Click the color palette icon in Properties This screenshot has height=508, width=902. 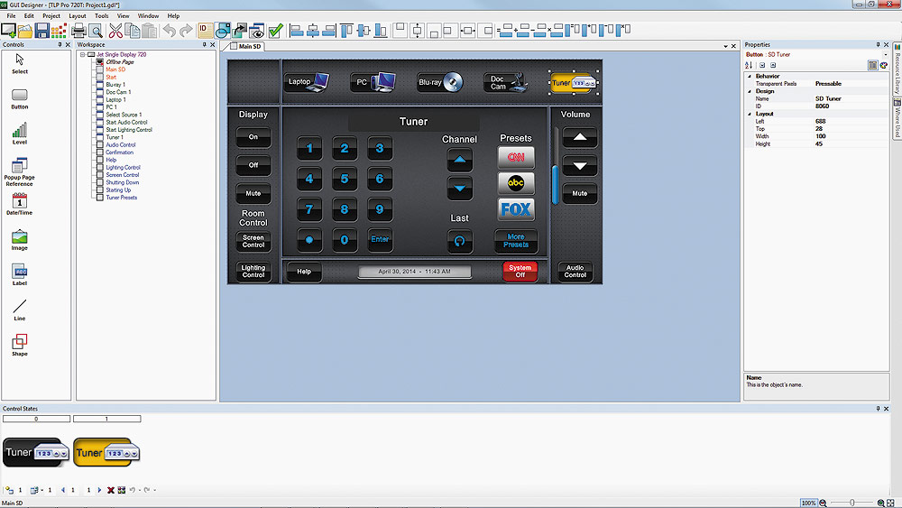click(x=884, y=65)
